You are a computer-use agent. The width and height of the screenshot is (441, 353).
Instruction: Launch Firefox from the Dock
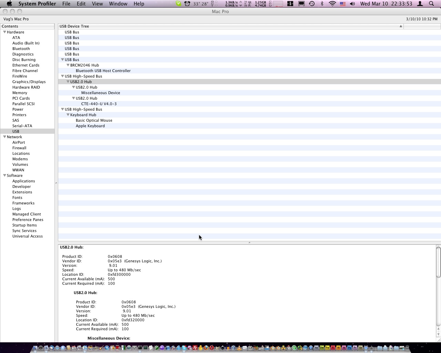tap(206, 348)
